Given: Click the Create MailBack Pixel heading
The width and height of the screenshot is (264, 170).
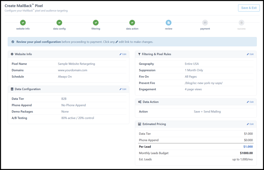Looking at the screenshot, I should pos(24,6).
